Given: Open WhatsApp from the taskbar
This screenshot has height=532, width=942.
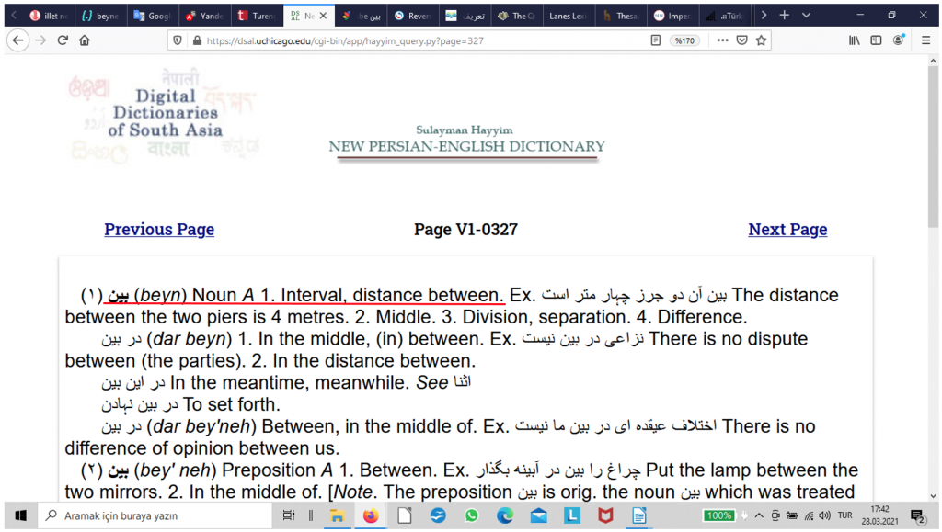Looking at the screenshot, I should click(471, 515).
